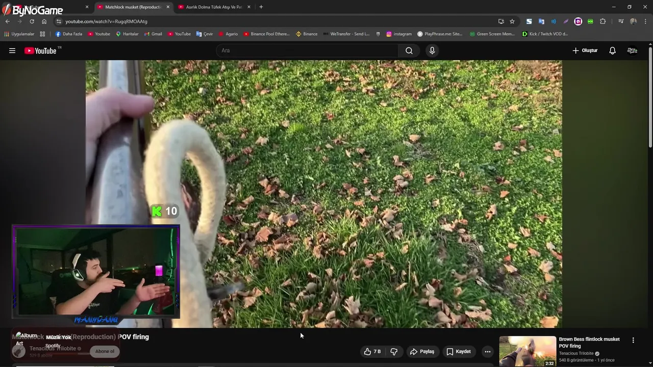The height and width of the screenshot is (367, 653).
Task: Open more actions menu beside Kaydet
Action: click(487, 352)
